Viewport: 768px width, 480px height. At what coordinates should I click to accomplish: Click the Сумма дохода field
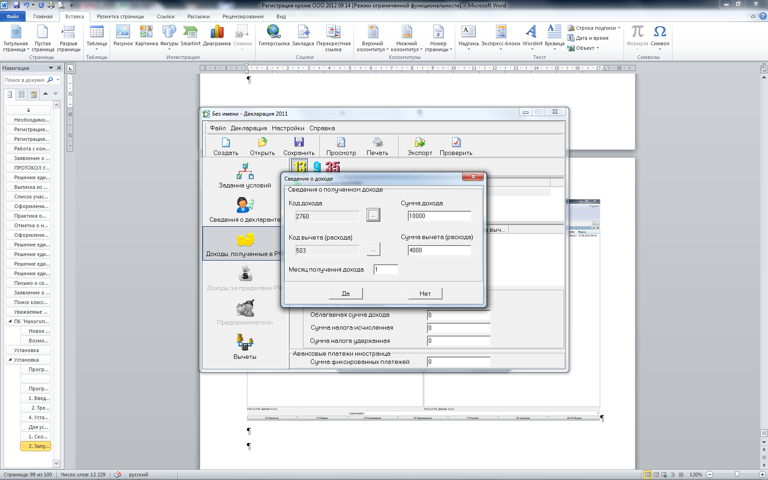coord(439,216)
